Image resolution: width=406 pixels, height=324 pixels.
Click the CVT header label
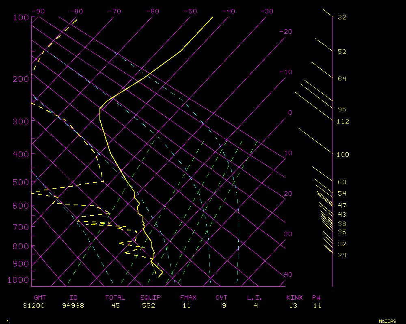(221, 298)
